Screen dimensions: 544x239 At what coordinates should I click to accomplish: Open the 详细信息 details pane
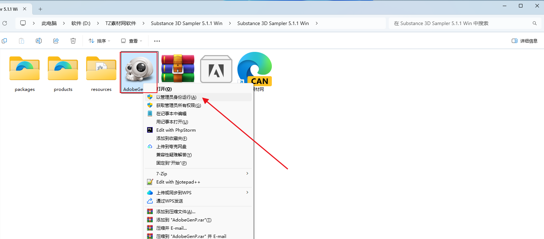click(525, 41)
